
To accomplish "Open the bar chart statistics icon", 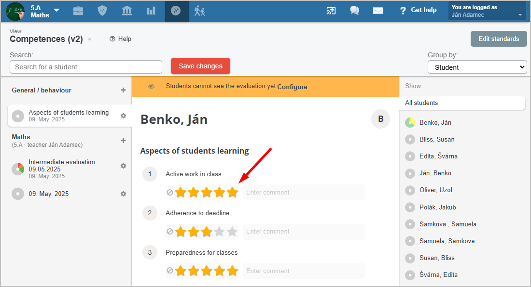I will [151, 11].
